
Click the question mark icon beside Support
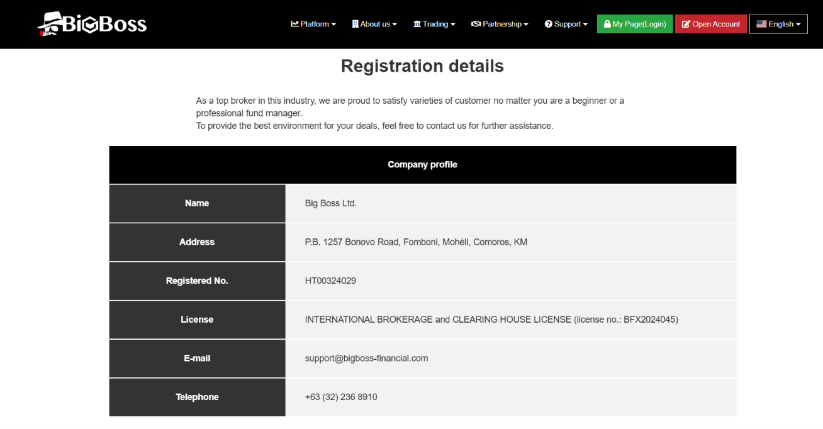549,24
